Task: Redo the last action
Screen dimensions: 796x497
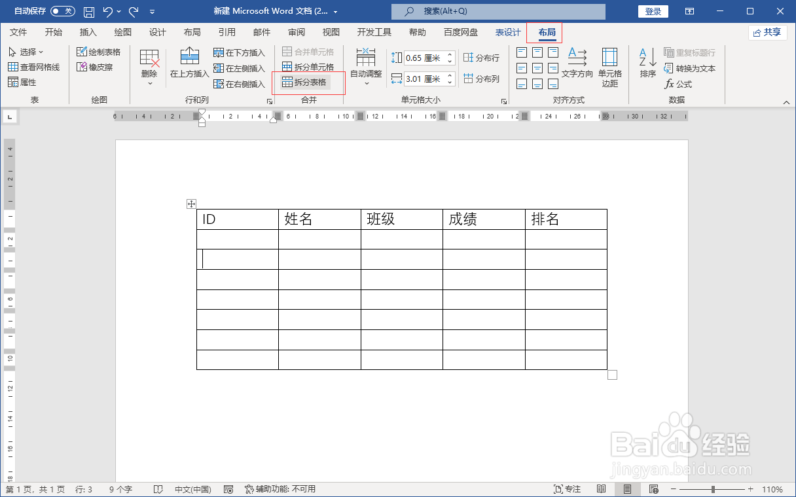Action: 134,11
